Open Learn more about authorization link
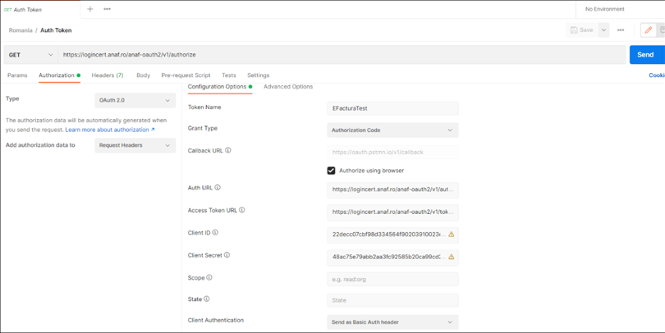This screenshot has width=665, height=333. click(x=109, y=130)
